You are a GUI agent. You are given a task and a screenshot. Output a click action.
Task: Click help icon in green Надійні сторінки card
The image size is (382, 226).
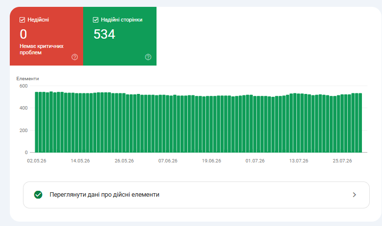click(148, 57)
